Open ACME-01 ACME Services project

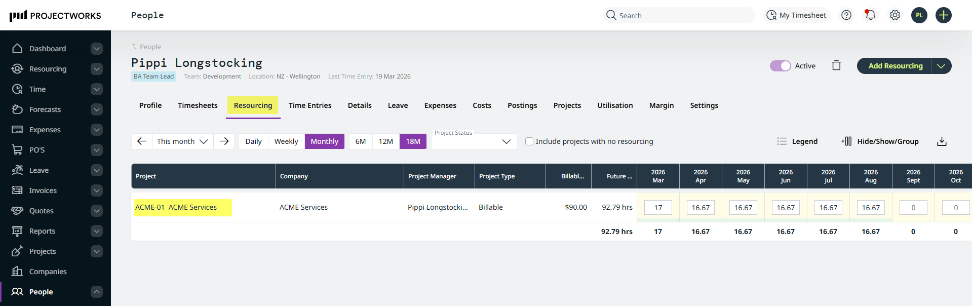pos(176,207)
